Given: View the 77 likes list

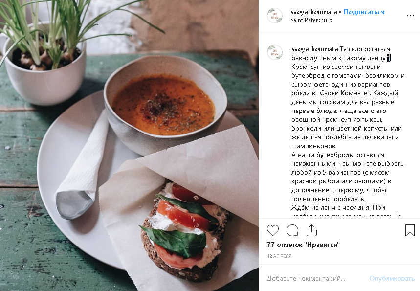Looking at the screenshot, I should click(x=303, y=245).
